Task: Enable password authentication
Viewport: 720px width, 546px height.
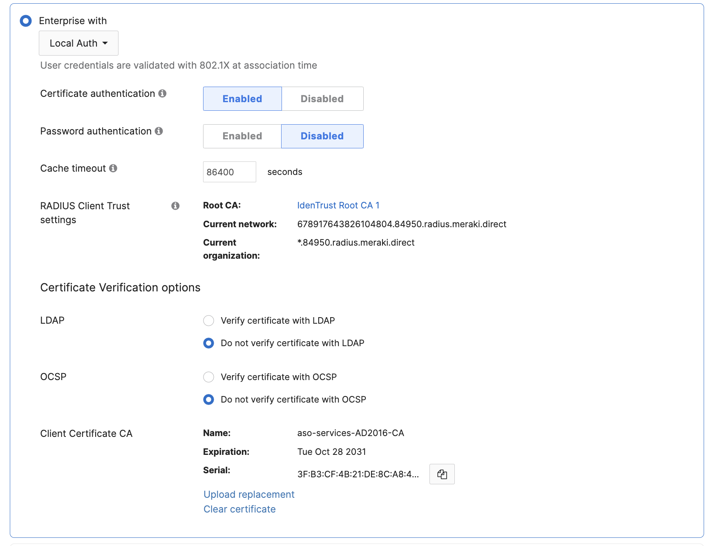Action: 242,136
